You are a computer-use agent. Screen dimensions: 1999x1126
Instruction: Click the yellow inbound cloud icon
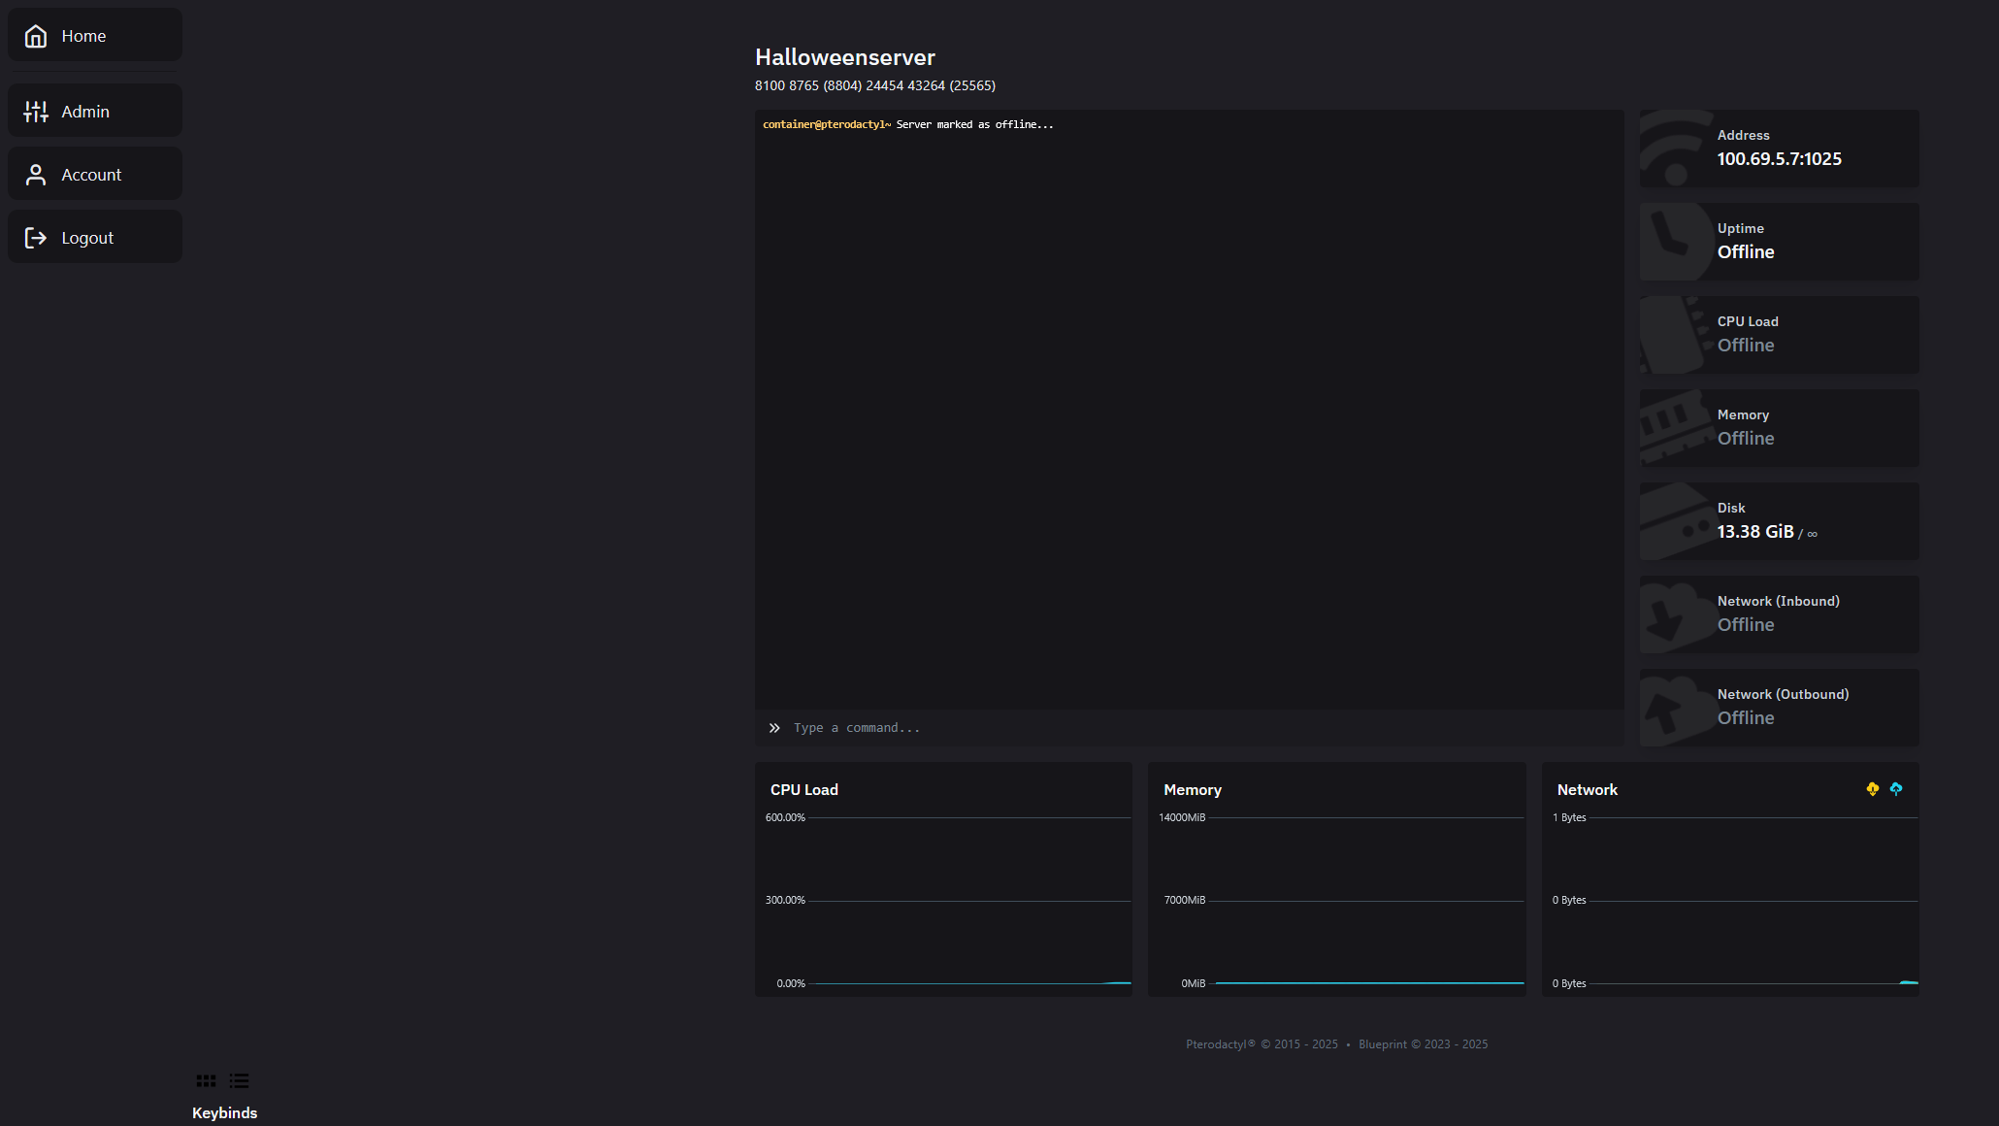[x=1872, y=789]
